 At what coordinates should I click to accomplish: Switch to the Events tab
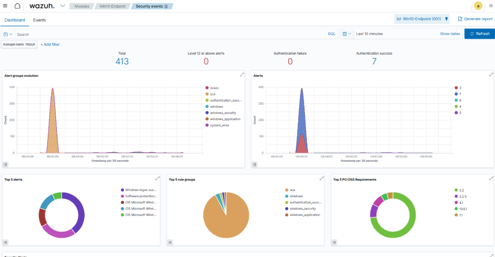tap(39, 20)
